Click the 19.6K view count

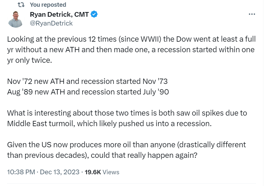(x=93, y=172)
